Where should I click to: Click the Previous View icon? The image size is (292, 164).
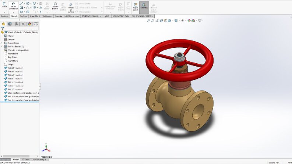[x=157, y=21]
